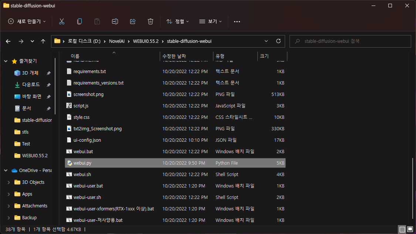This screenshot has width=416, height=234.
Task: Click the Cut scissors icon
Action: coord(61,21)
